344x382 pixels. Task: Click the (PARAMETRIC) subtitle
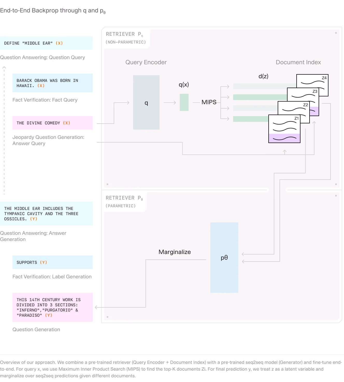pos(120,206)
